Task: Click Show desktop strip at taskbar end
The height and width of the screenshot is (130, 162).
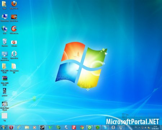Action: click(161, 127)
